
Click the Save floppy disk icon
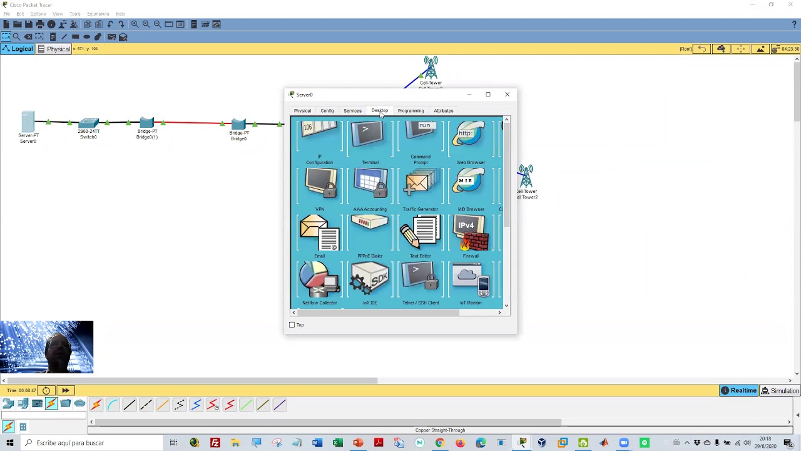pos(29,24)
